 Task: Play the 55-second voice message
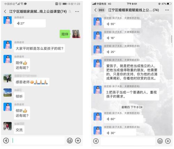122,24
